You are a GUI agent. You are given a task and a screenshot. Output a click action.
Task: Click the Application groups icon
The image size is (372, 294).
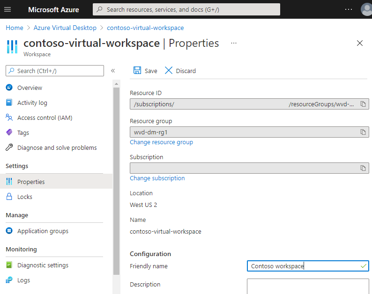(9, 231)
